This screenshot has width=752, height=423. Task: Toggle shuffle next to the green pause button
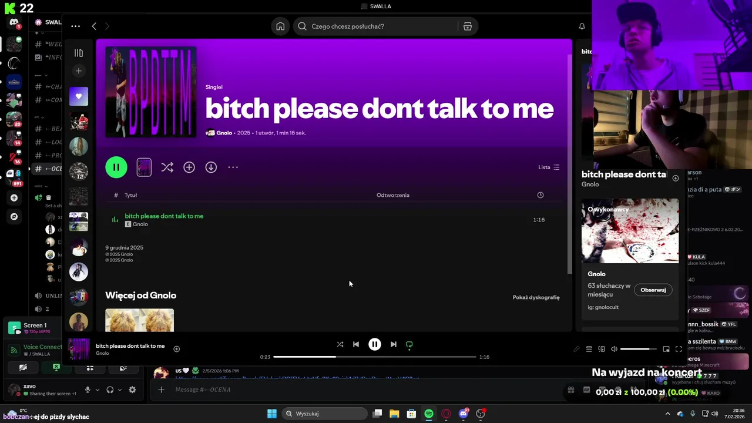pos(167,167)
